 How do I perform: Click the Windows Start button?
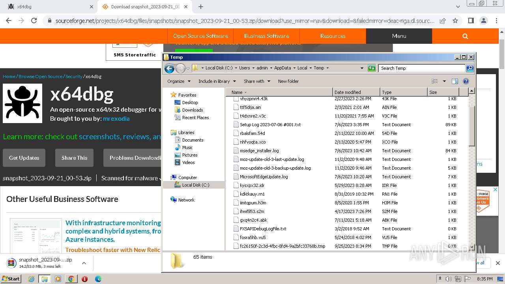click(11, 279)
